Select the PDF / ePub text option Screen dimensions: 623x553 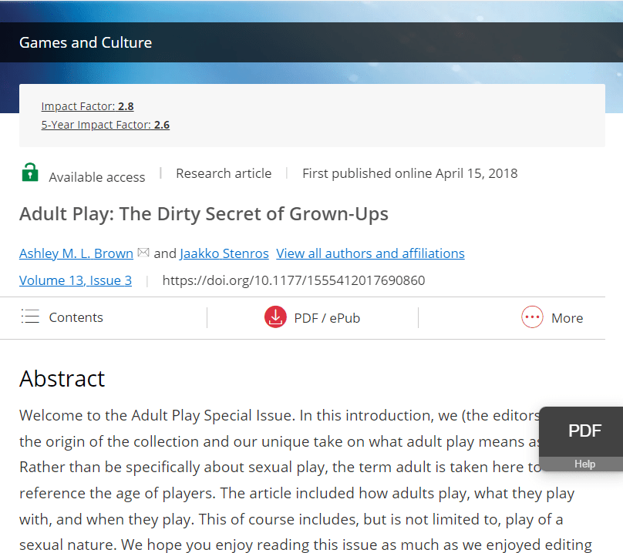(x=327, y=318)
